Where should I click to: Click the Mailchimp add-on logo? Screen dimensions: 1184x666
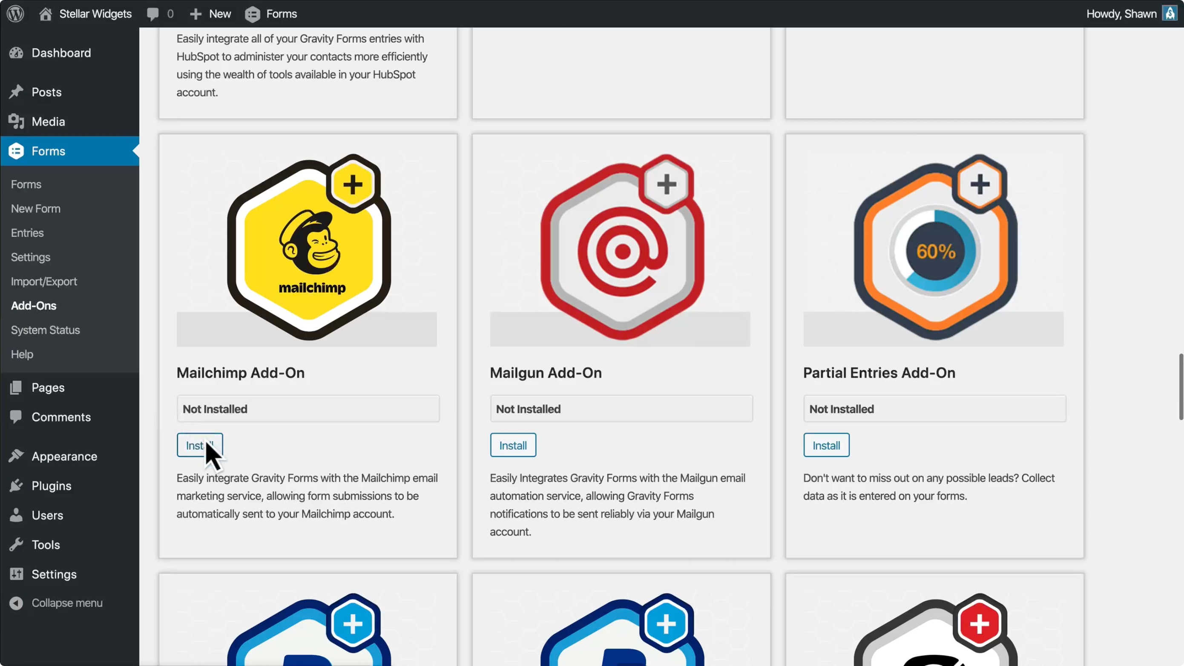click(x=309, y=247)
